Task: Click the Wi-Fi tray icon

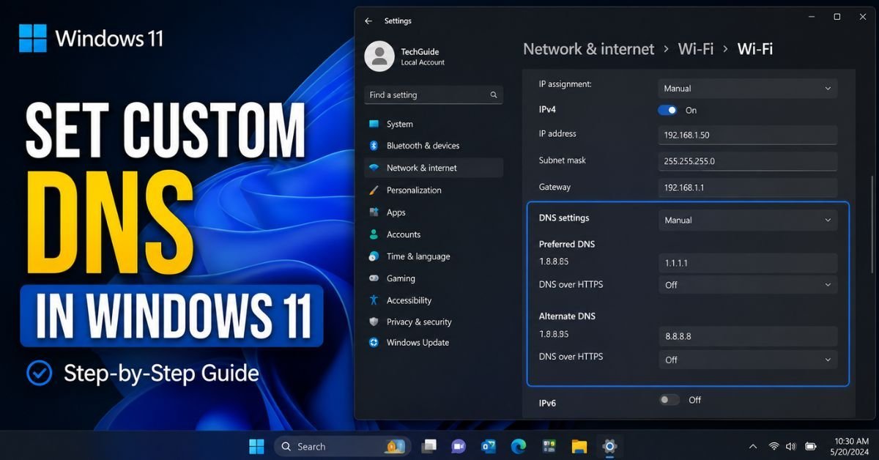Action: pos(774,446)
